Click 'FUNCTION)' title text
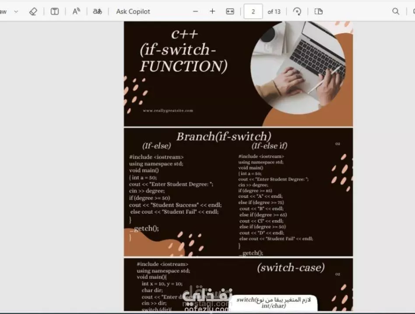This screenshot has height=314, width=415. point(184,66)
